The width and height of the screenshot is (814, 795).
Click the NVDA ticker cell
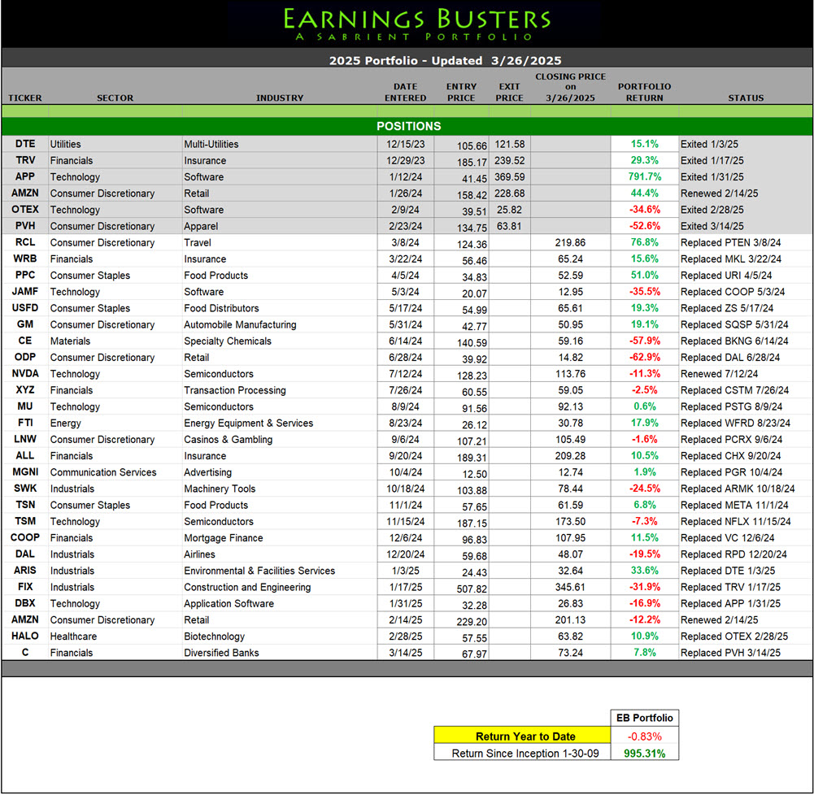(25, 374)
